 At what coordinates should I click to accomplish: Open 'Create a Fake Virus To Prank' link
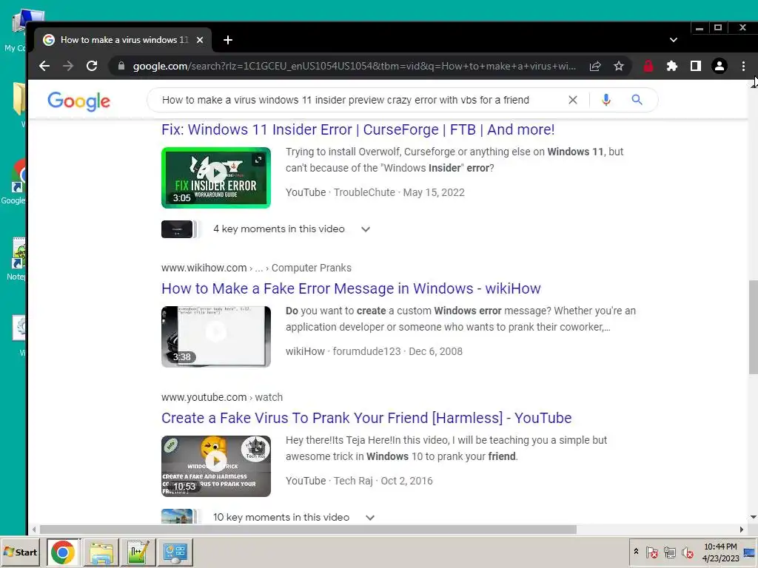[x=366, y=418]
